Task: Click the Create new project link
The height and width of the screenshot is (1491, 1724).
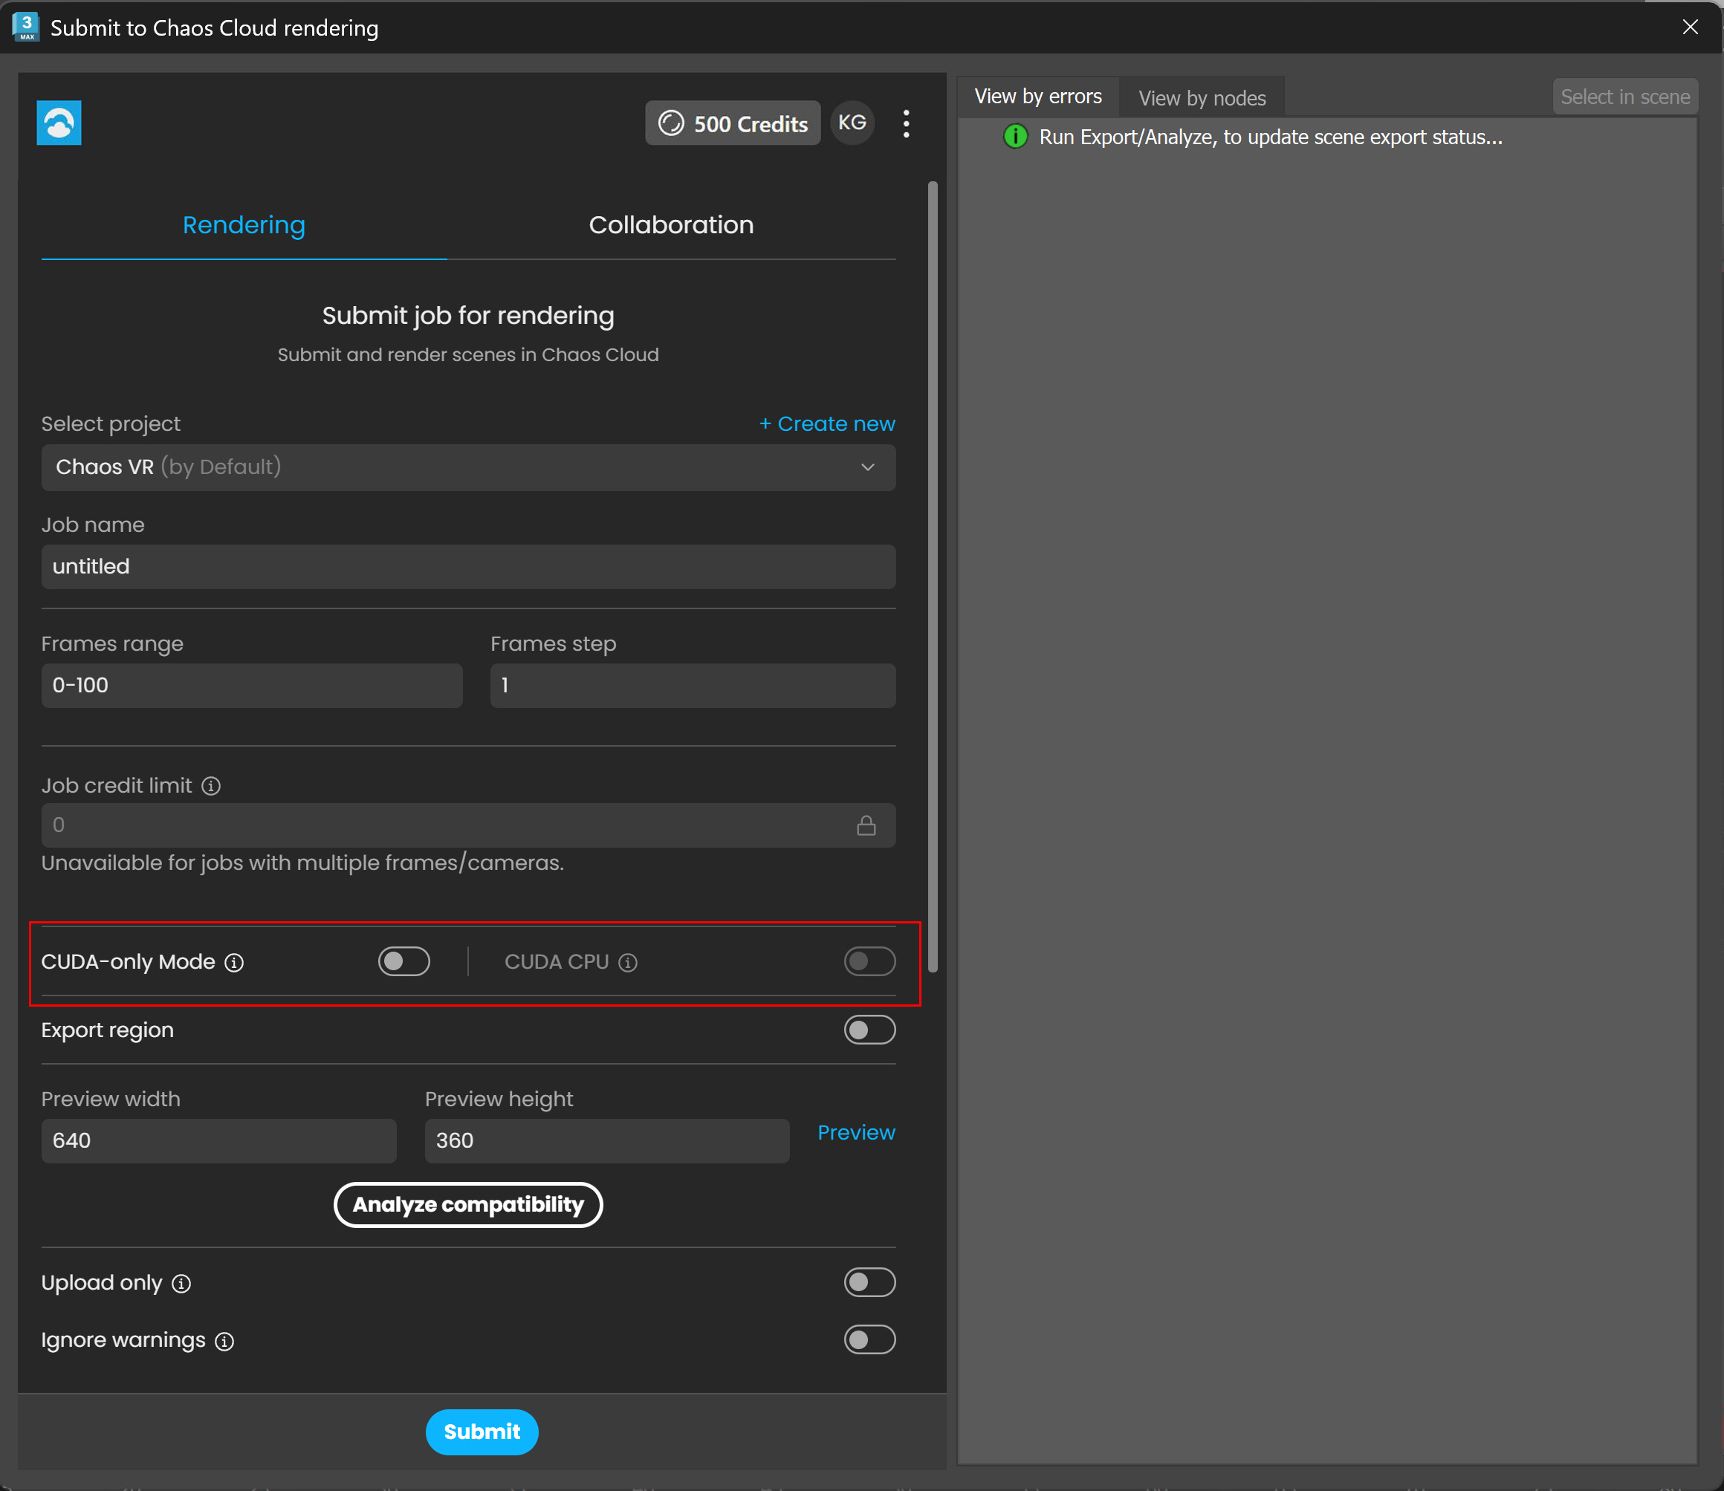Action: (827, 423)
